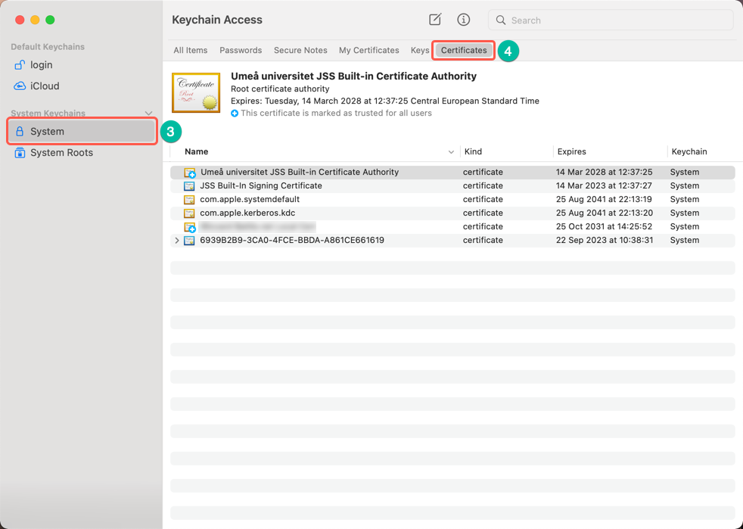Select the Keys tab
Image resolution: width=743 pixels, height=529 pixels.
point(420,50)
